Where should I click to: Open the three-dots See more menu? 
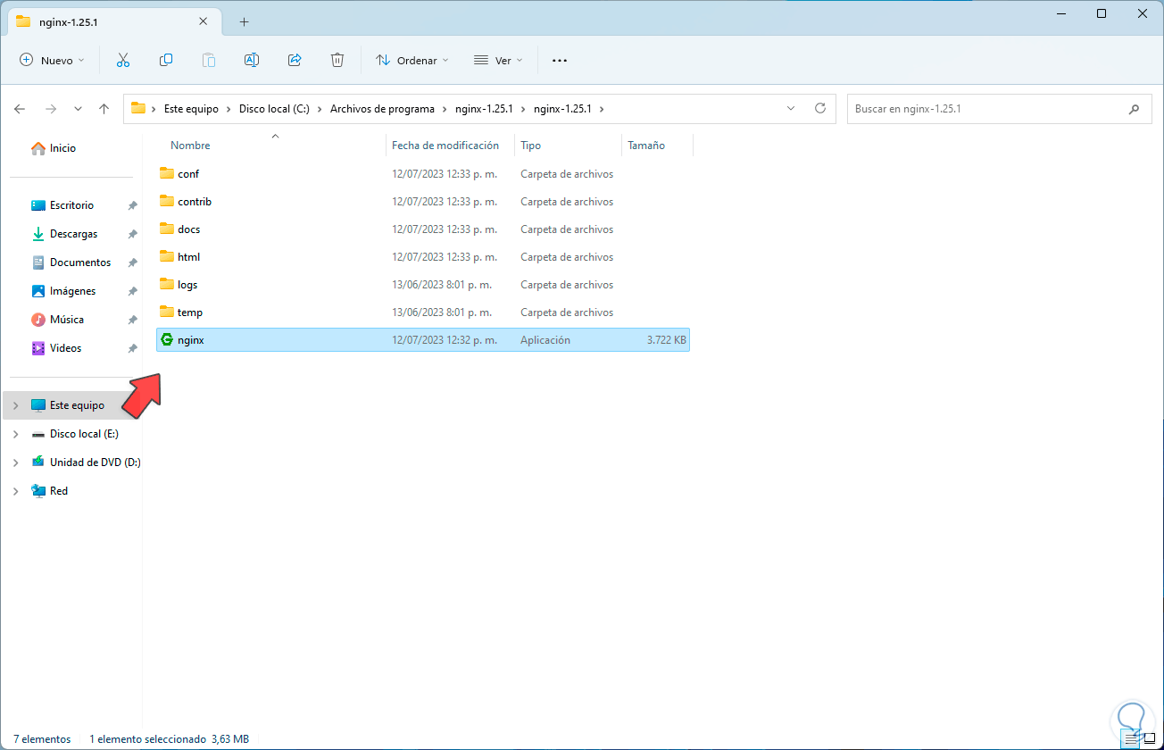pyautogui.click(x=560, y=61)
